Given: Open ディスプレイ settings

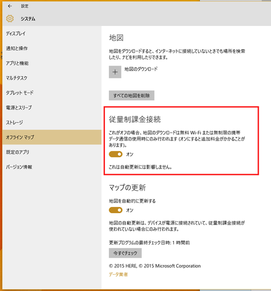Looking at the screenshot, I should pos(52,34).
